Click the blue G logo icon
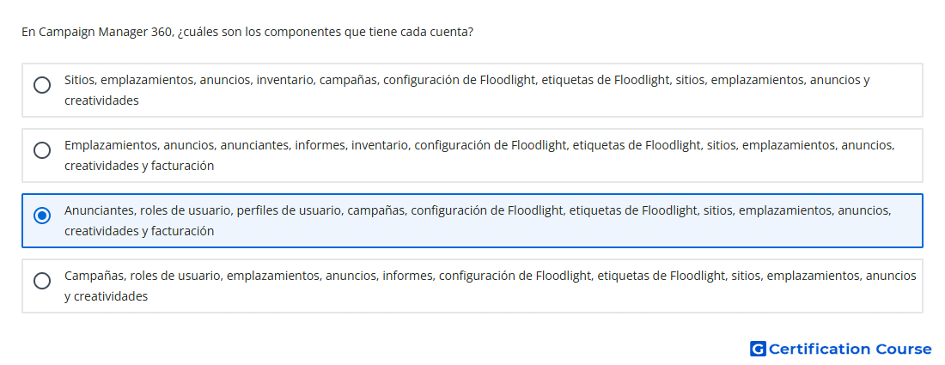This screenshot has height=365, width=945. pyautogui.click(x=758, y=349)
